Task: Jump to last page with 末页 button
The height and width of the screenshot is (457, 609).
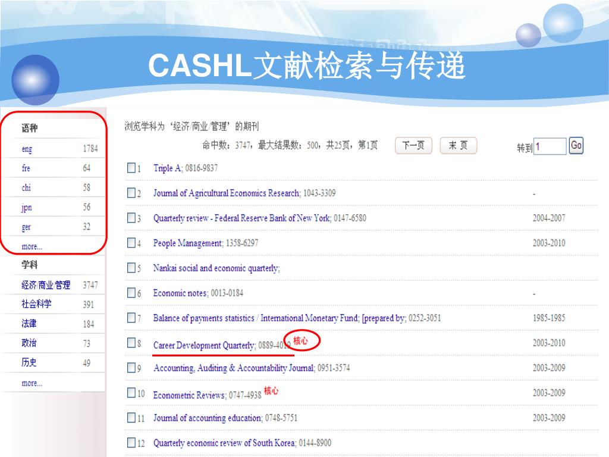Action: coord(458,146)
